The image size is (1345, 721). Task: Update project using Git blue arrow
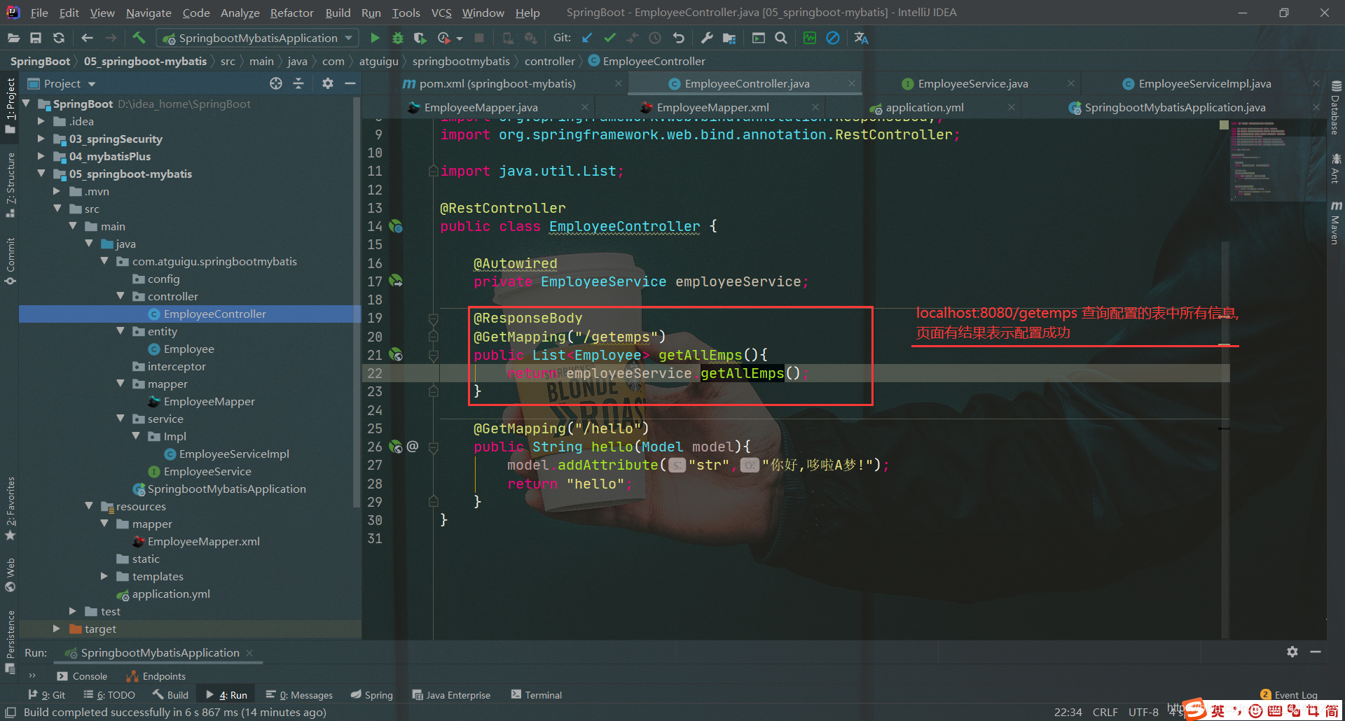587,38
